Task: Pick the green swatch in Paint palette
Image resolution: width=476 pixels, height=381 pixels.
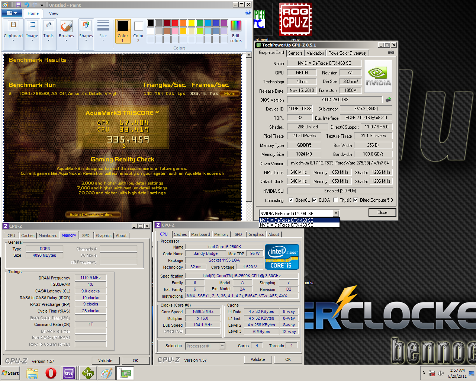Action: click(x=200, y=23)
